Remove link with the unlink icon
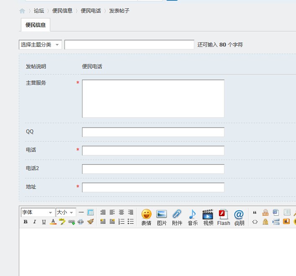The width and height of the screenshot is (296, 276). [81, 222]
